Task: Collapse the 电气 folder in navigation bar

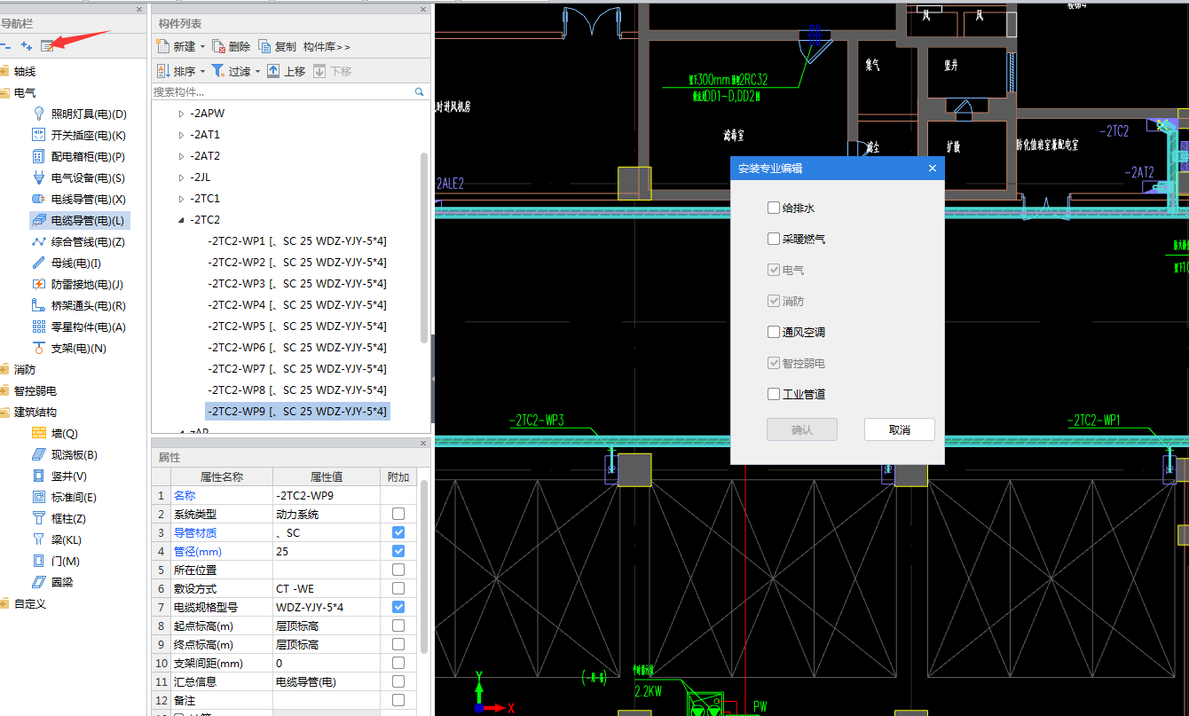Action: (4, 92)
